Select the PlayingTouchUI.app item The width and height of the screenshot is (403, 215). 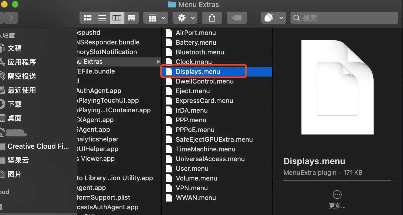click(108, 100)
